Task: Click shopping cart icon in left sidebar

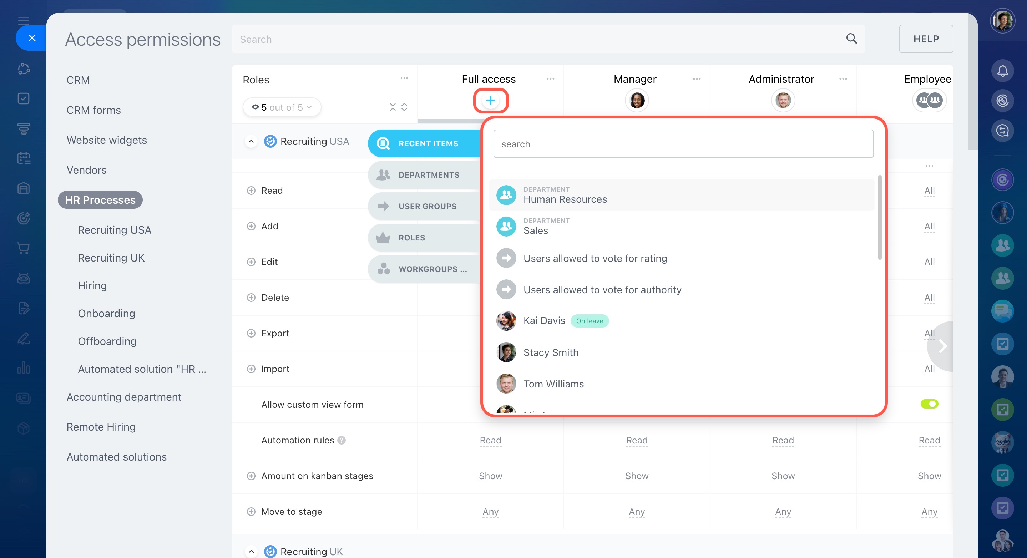Action: pos(24,248)
